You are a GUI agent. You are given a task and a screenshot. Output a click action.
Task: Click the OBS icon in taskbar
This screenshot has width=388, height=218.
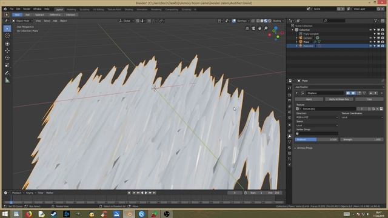coord(167,214)
